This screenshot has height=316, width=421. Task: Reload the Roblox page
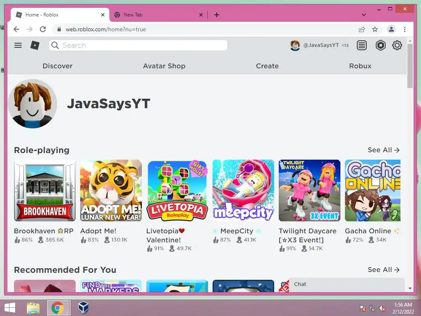point(43,29)
